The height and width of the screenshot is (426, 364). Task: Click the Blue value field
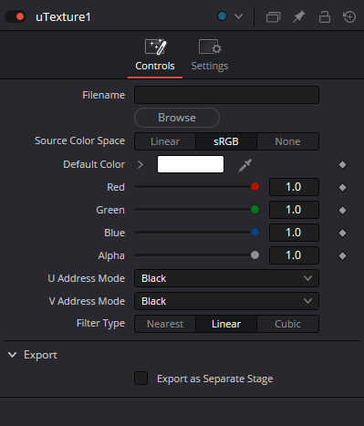click(x=294, y=233)
